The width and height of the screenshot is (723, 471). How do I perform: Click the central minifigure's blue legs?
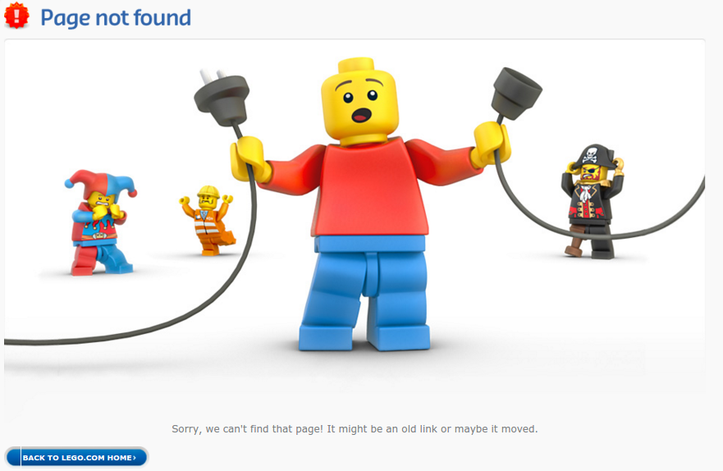coord(366,293)
